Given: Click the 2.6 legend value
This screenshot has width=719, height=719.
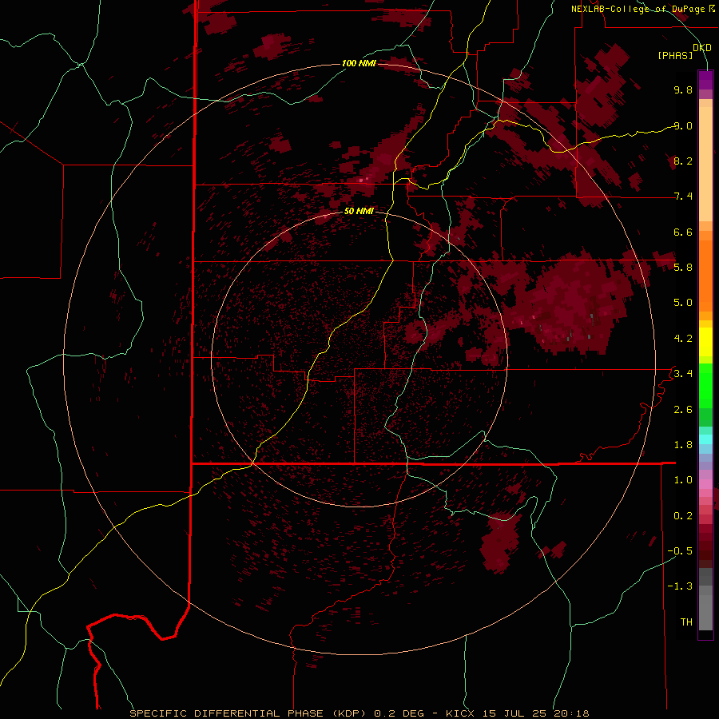Looking at the screenshot, I should [683, 409].
